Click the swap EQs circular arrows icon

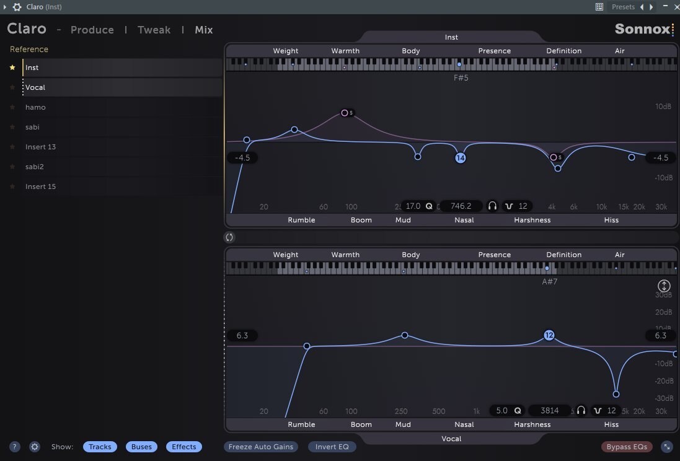click(x=229, y=237)
